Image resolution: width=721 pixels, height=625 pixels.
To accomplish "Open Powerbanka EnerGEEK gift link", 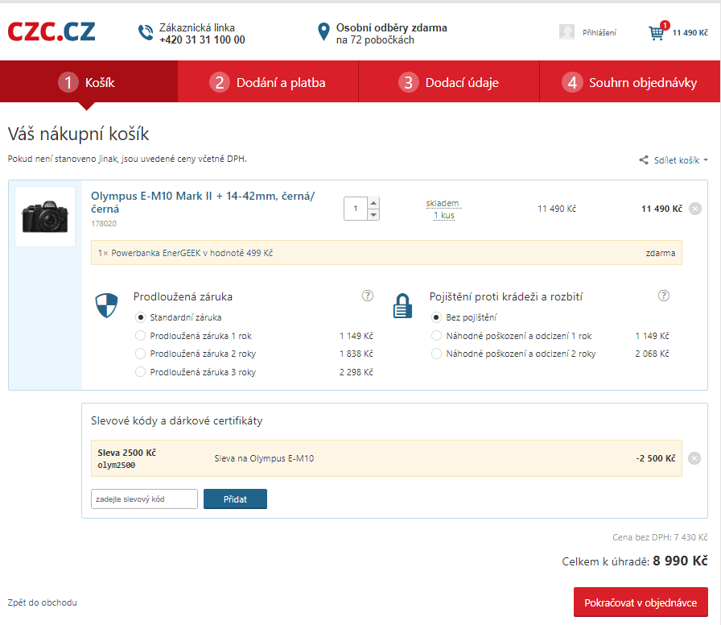I will point(192,253).
